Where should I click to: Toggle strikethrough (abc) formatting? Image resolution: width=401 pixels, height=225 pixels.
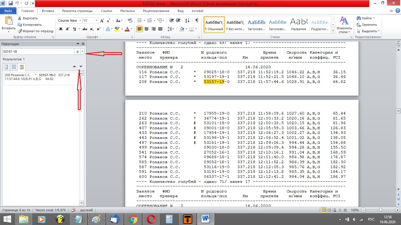pyautogui.click(x=85, y=29)
